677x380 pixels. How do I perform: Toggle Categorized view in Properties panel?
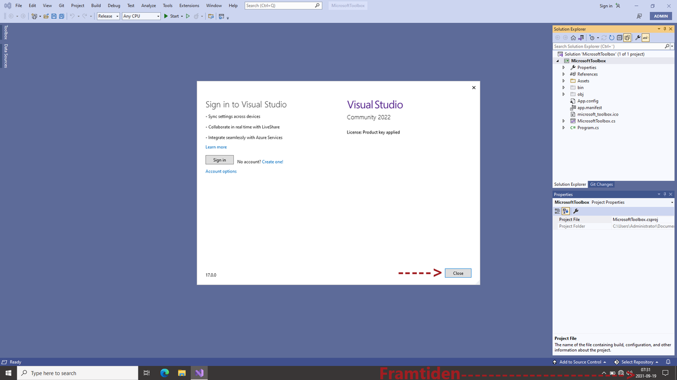pos(557,211)
